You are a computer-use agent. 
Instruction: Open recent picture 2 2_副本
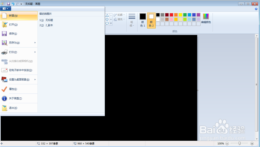pos(46,25)
